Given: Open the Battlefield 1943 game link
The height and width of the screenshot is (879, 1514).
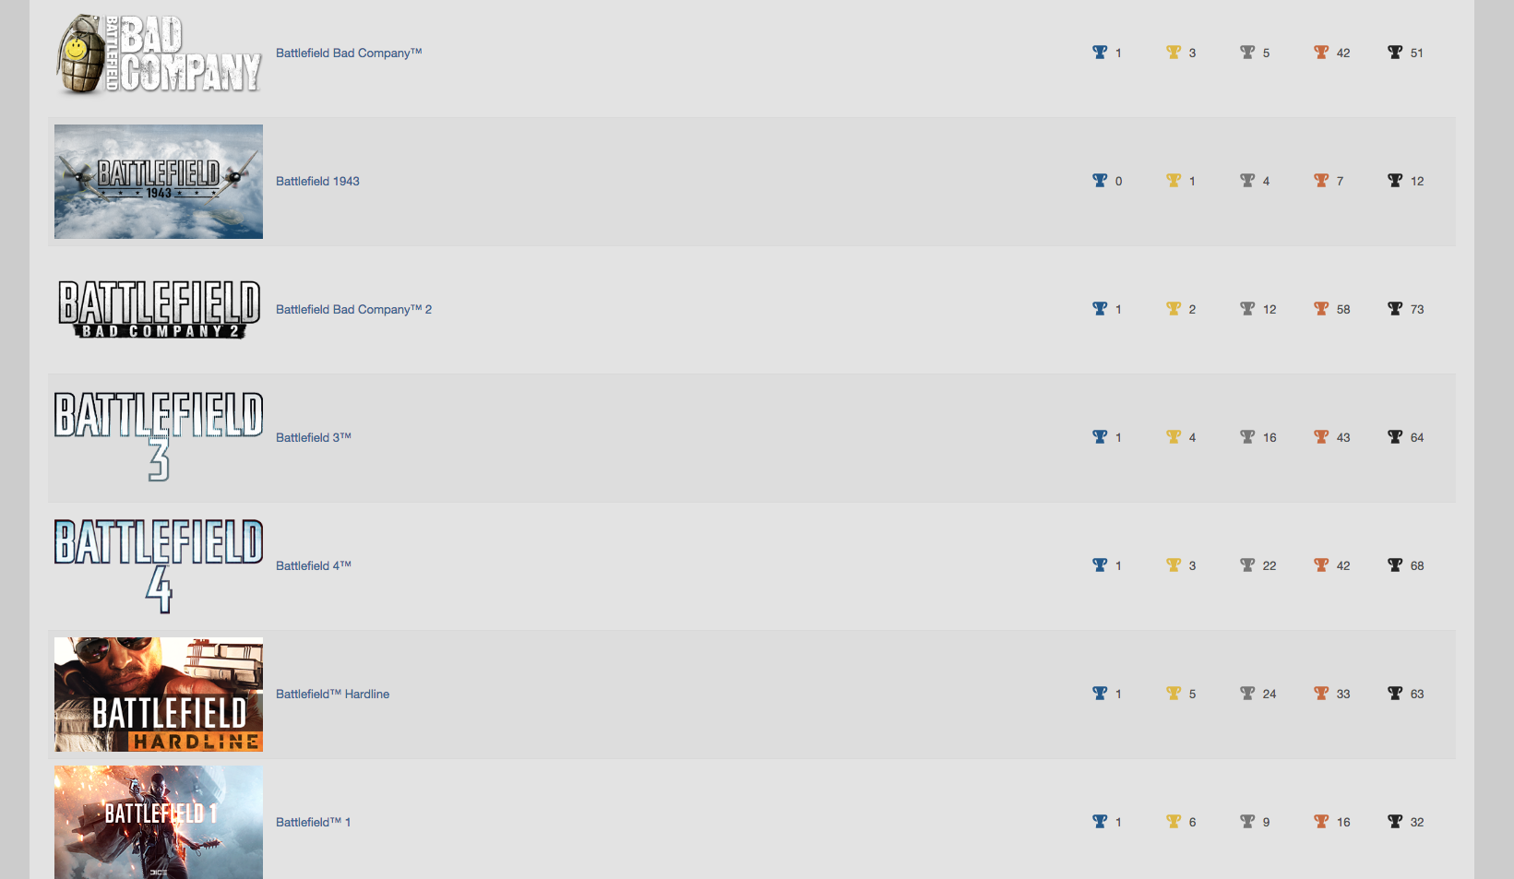Looking at the screenshot, I should click(x=317, y=182).
